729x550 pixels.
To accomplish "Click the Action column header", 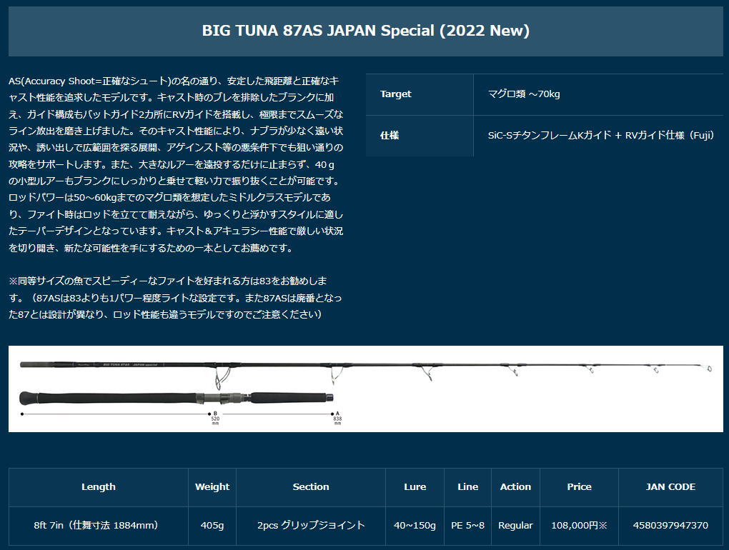I will tap(516, 487).
